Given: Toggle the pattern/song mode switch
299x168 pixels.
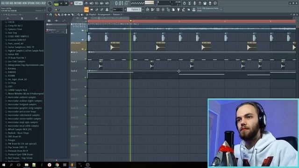Looking at the screenshot, I should pos(56,3).
